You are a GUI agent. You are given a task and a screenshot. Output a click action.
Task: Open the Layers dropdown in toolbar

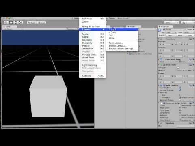pyautogui.click(x=171, y=23)
